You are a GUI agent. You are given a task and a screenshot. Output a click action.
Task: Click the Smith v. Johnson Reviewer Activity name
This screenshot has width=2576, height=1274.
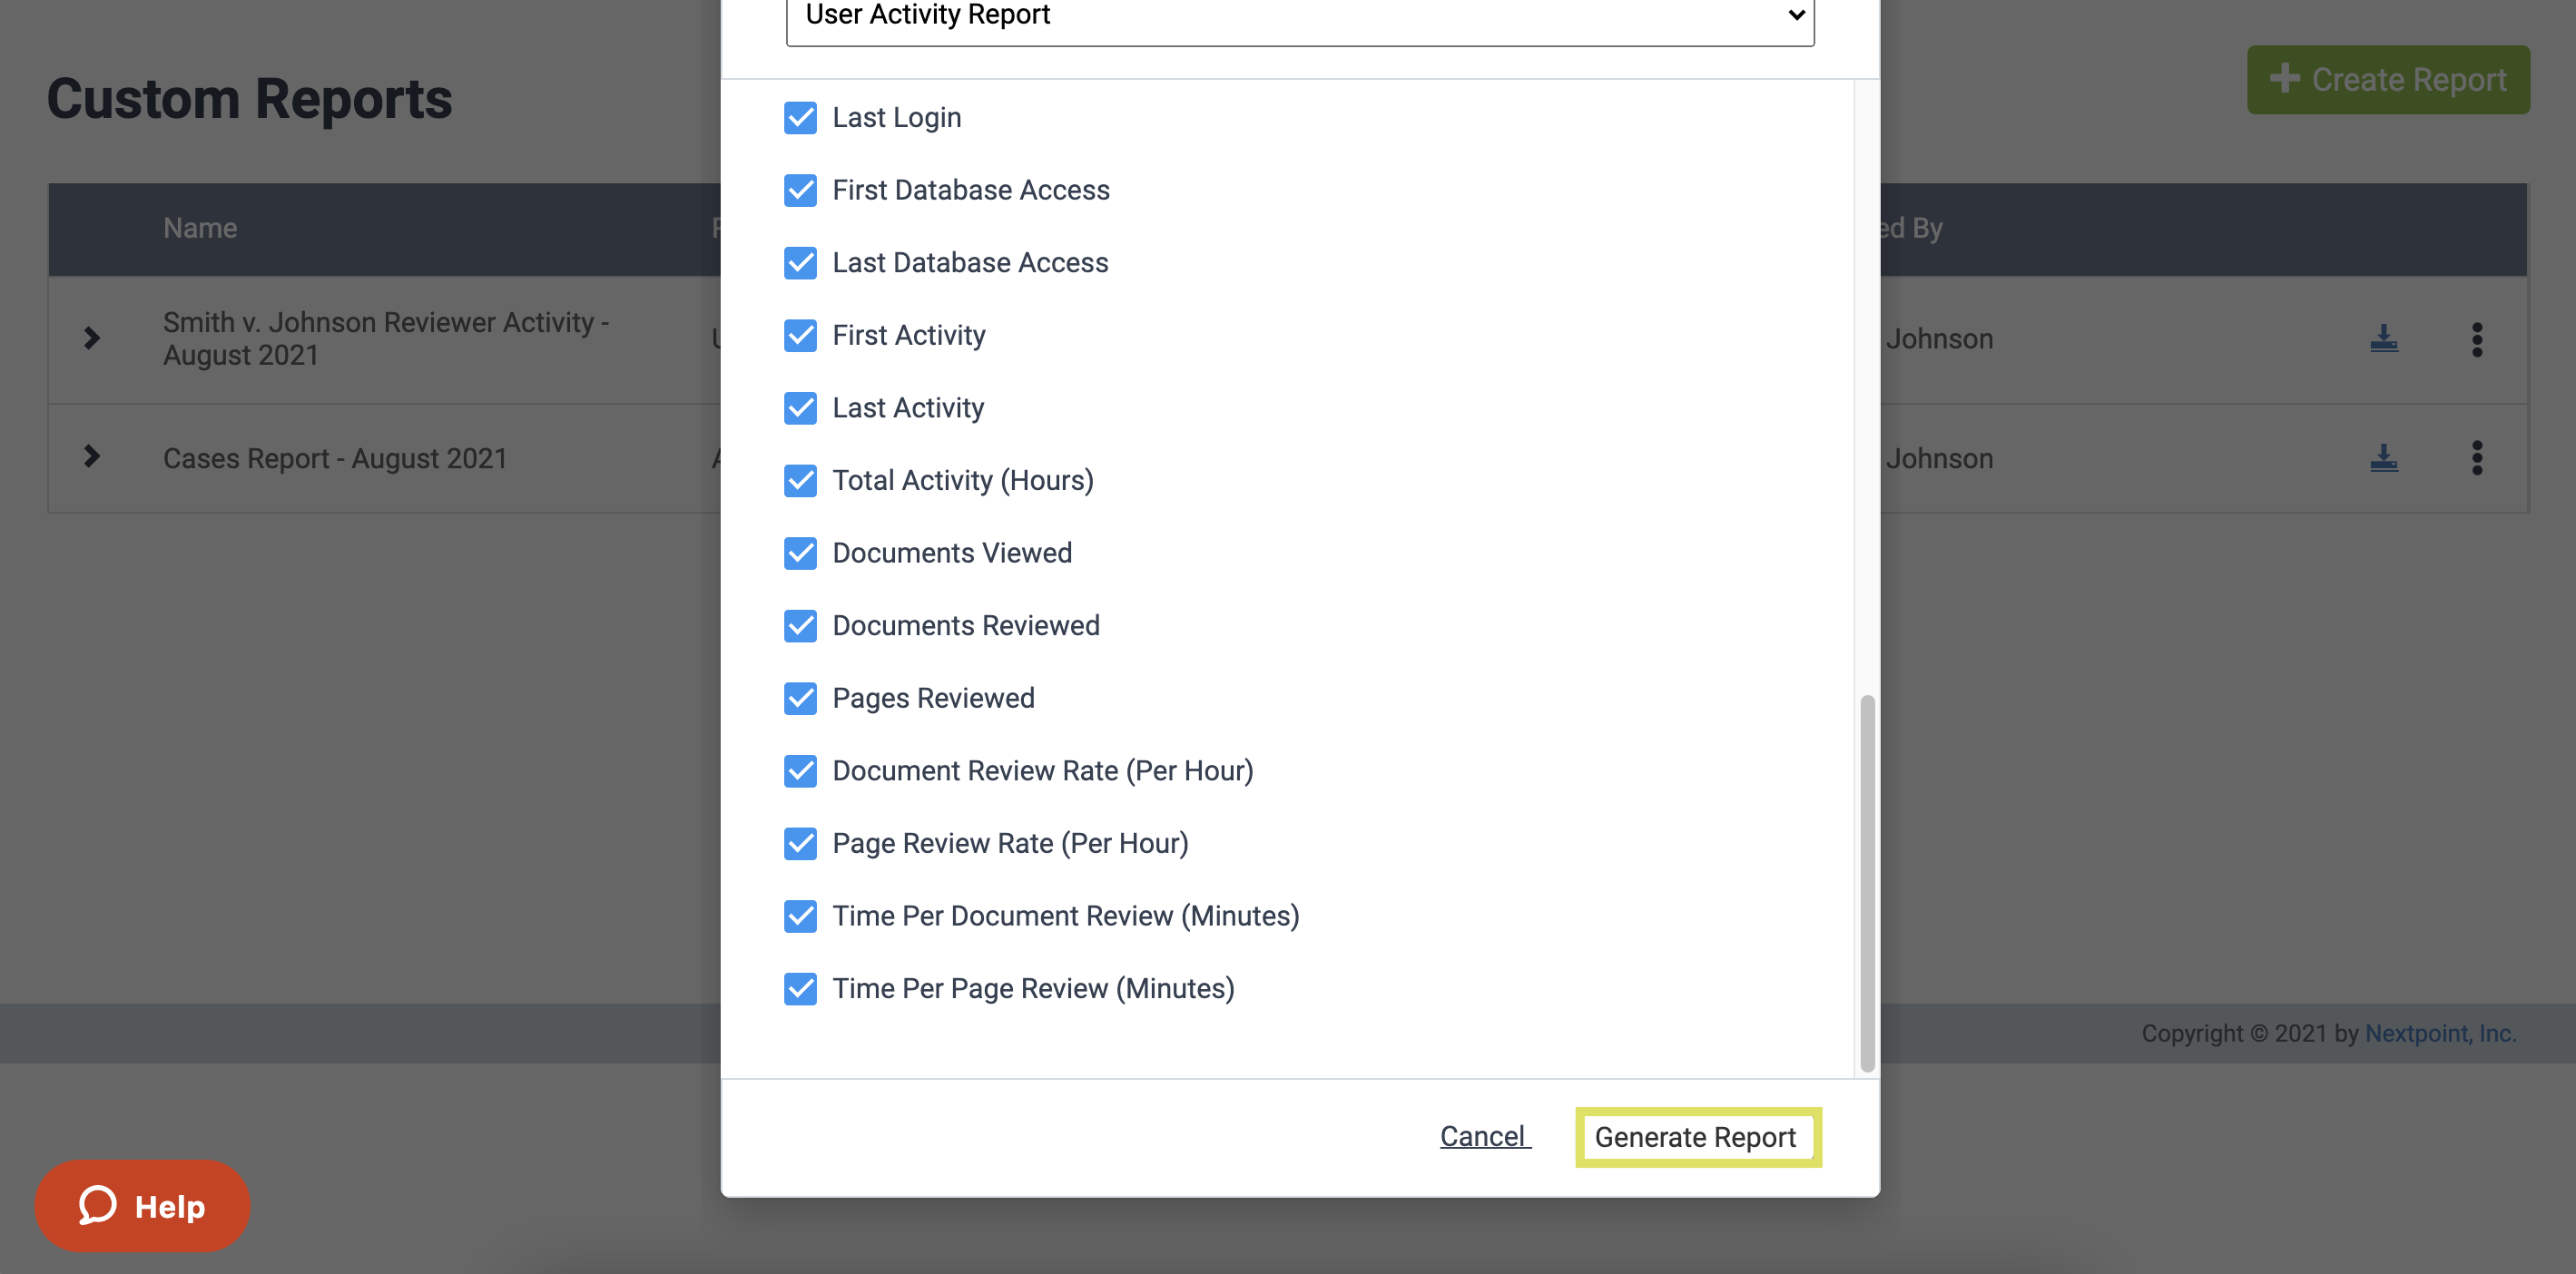[386, 338]
